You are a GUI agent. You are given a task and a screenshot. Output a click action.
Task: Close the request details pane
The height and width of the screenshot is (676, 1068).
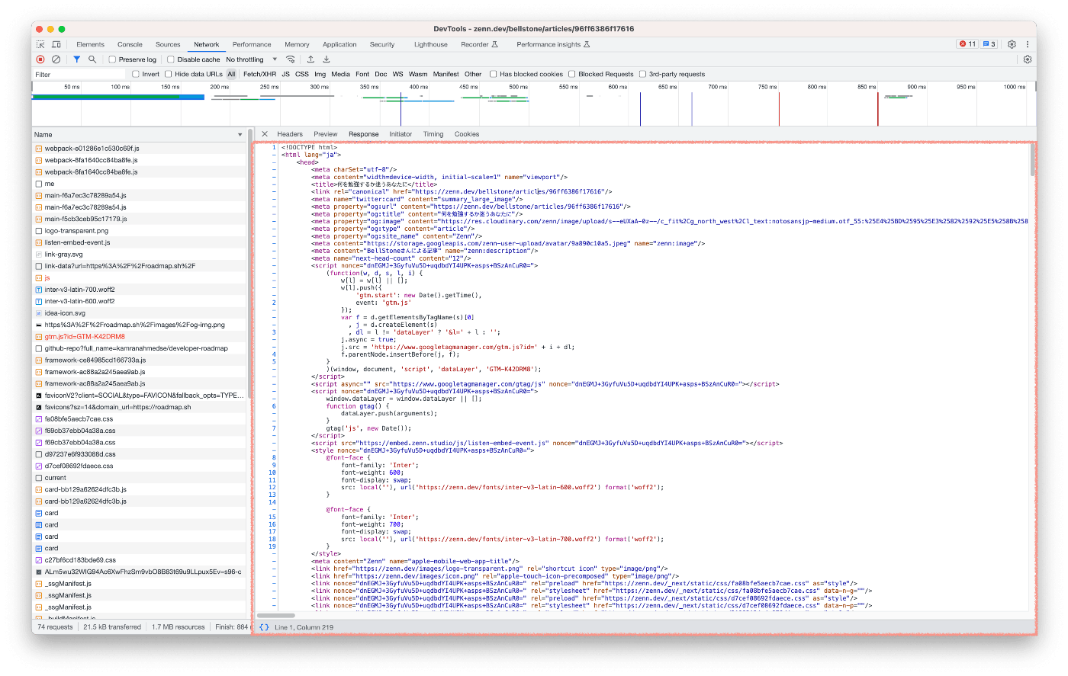[x=265, y=134]
